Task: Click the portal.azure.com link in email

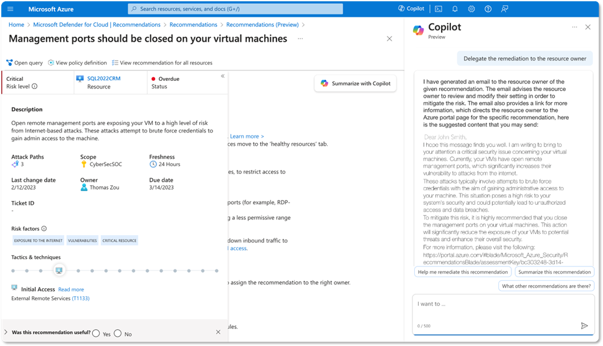Action: [495, 258]
